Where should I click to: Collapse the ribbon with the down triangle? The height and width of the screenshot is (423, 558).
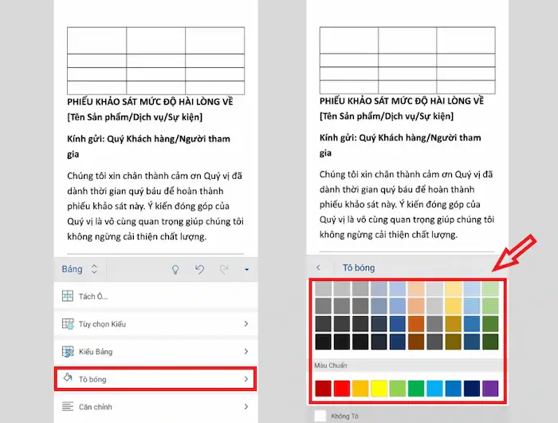click(x=247, y=270)
